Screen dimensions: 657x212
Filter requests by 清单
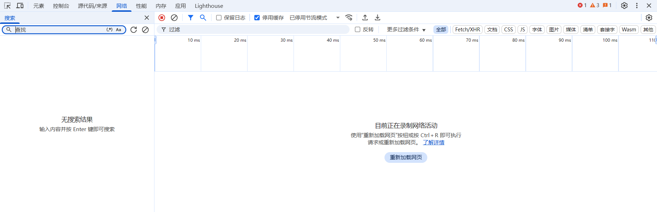tap(588, 30)
